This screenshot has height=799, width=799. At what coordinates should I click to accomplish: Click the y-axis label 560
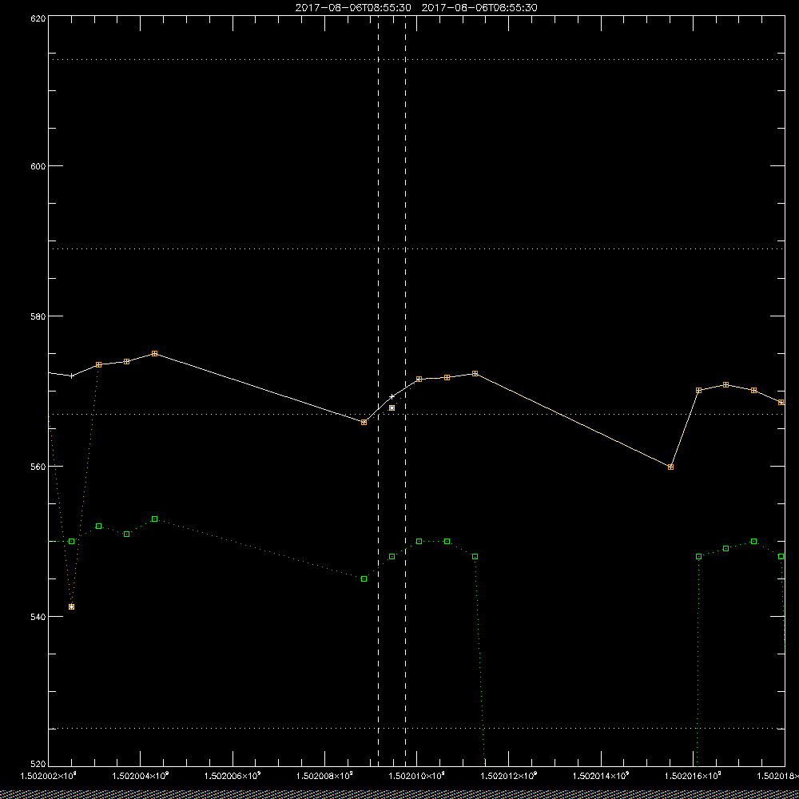click(38, 467)
